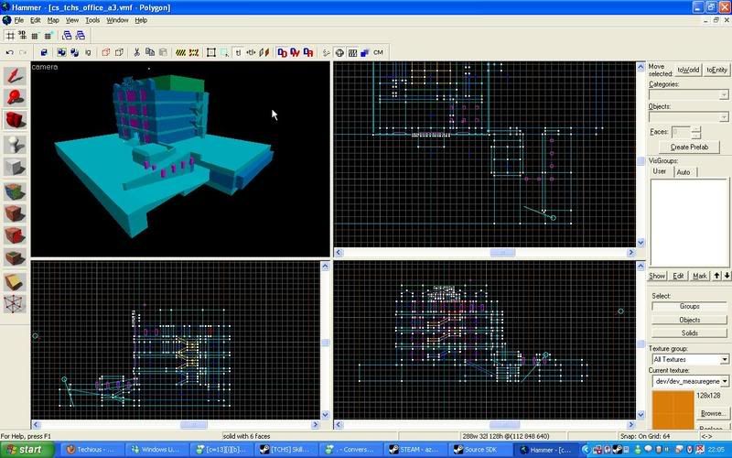Viewport: 732px width, 458px height.
Task: Switch to the User VisGroups tab
Action: (660, 171)
